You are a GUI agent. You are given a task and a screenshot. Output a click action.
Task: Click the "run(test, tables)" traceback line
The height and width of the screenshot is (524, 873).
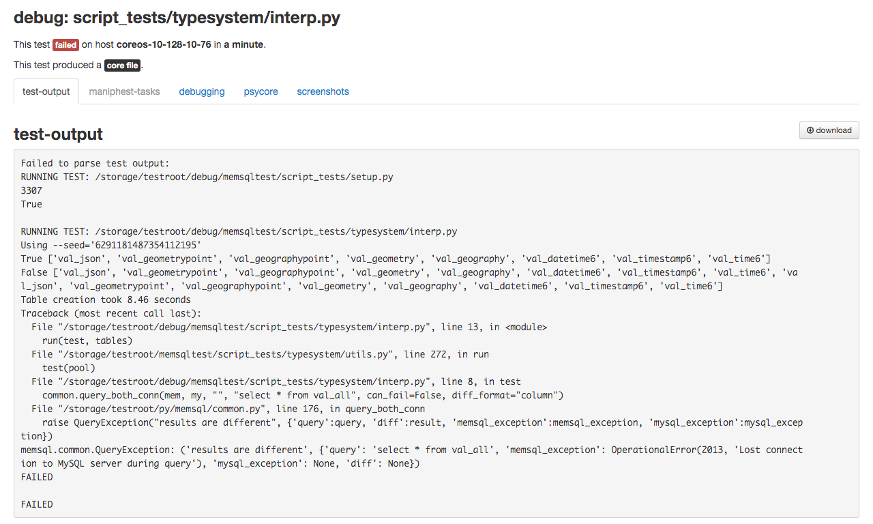(87, 340)
